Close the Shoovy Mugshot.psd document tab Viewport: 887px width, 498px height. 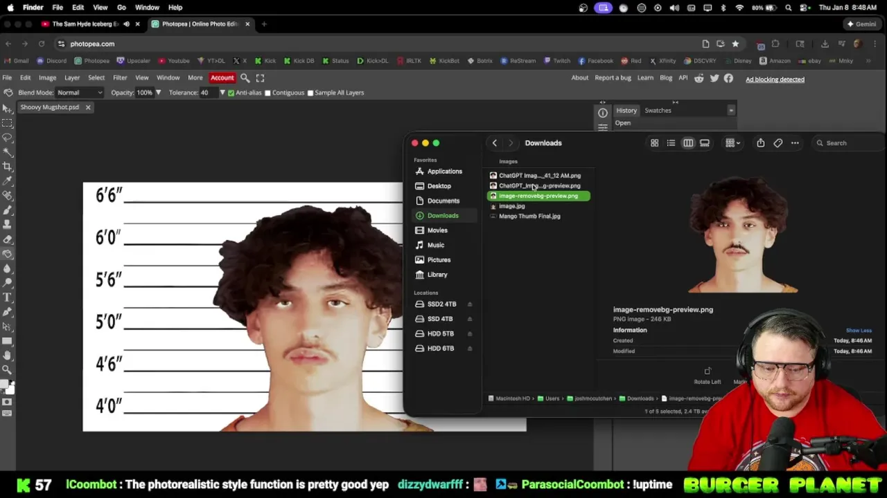(88, 107)
